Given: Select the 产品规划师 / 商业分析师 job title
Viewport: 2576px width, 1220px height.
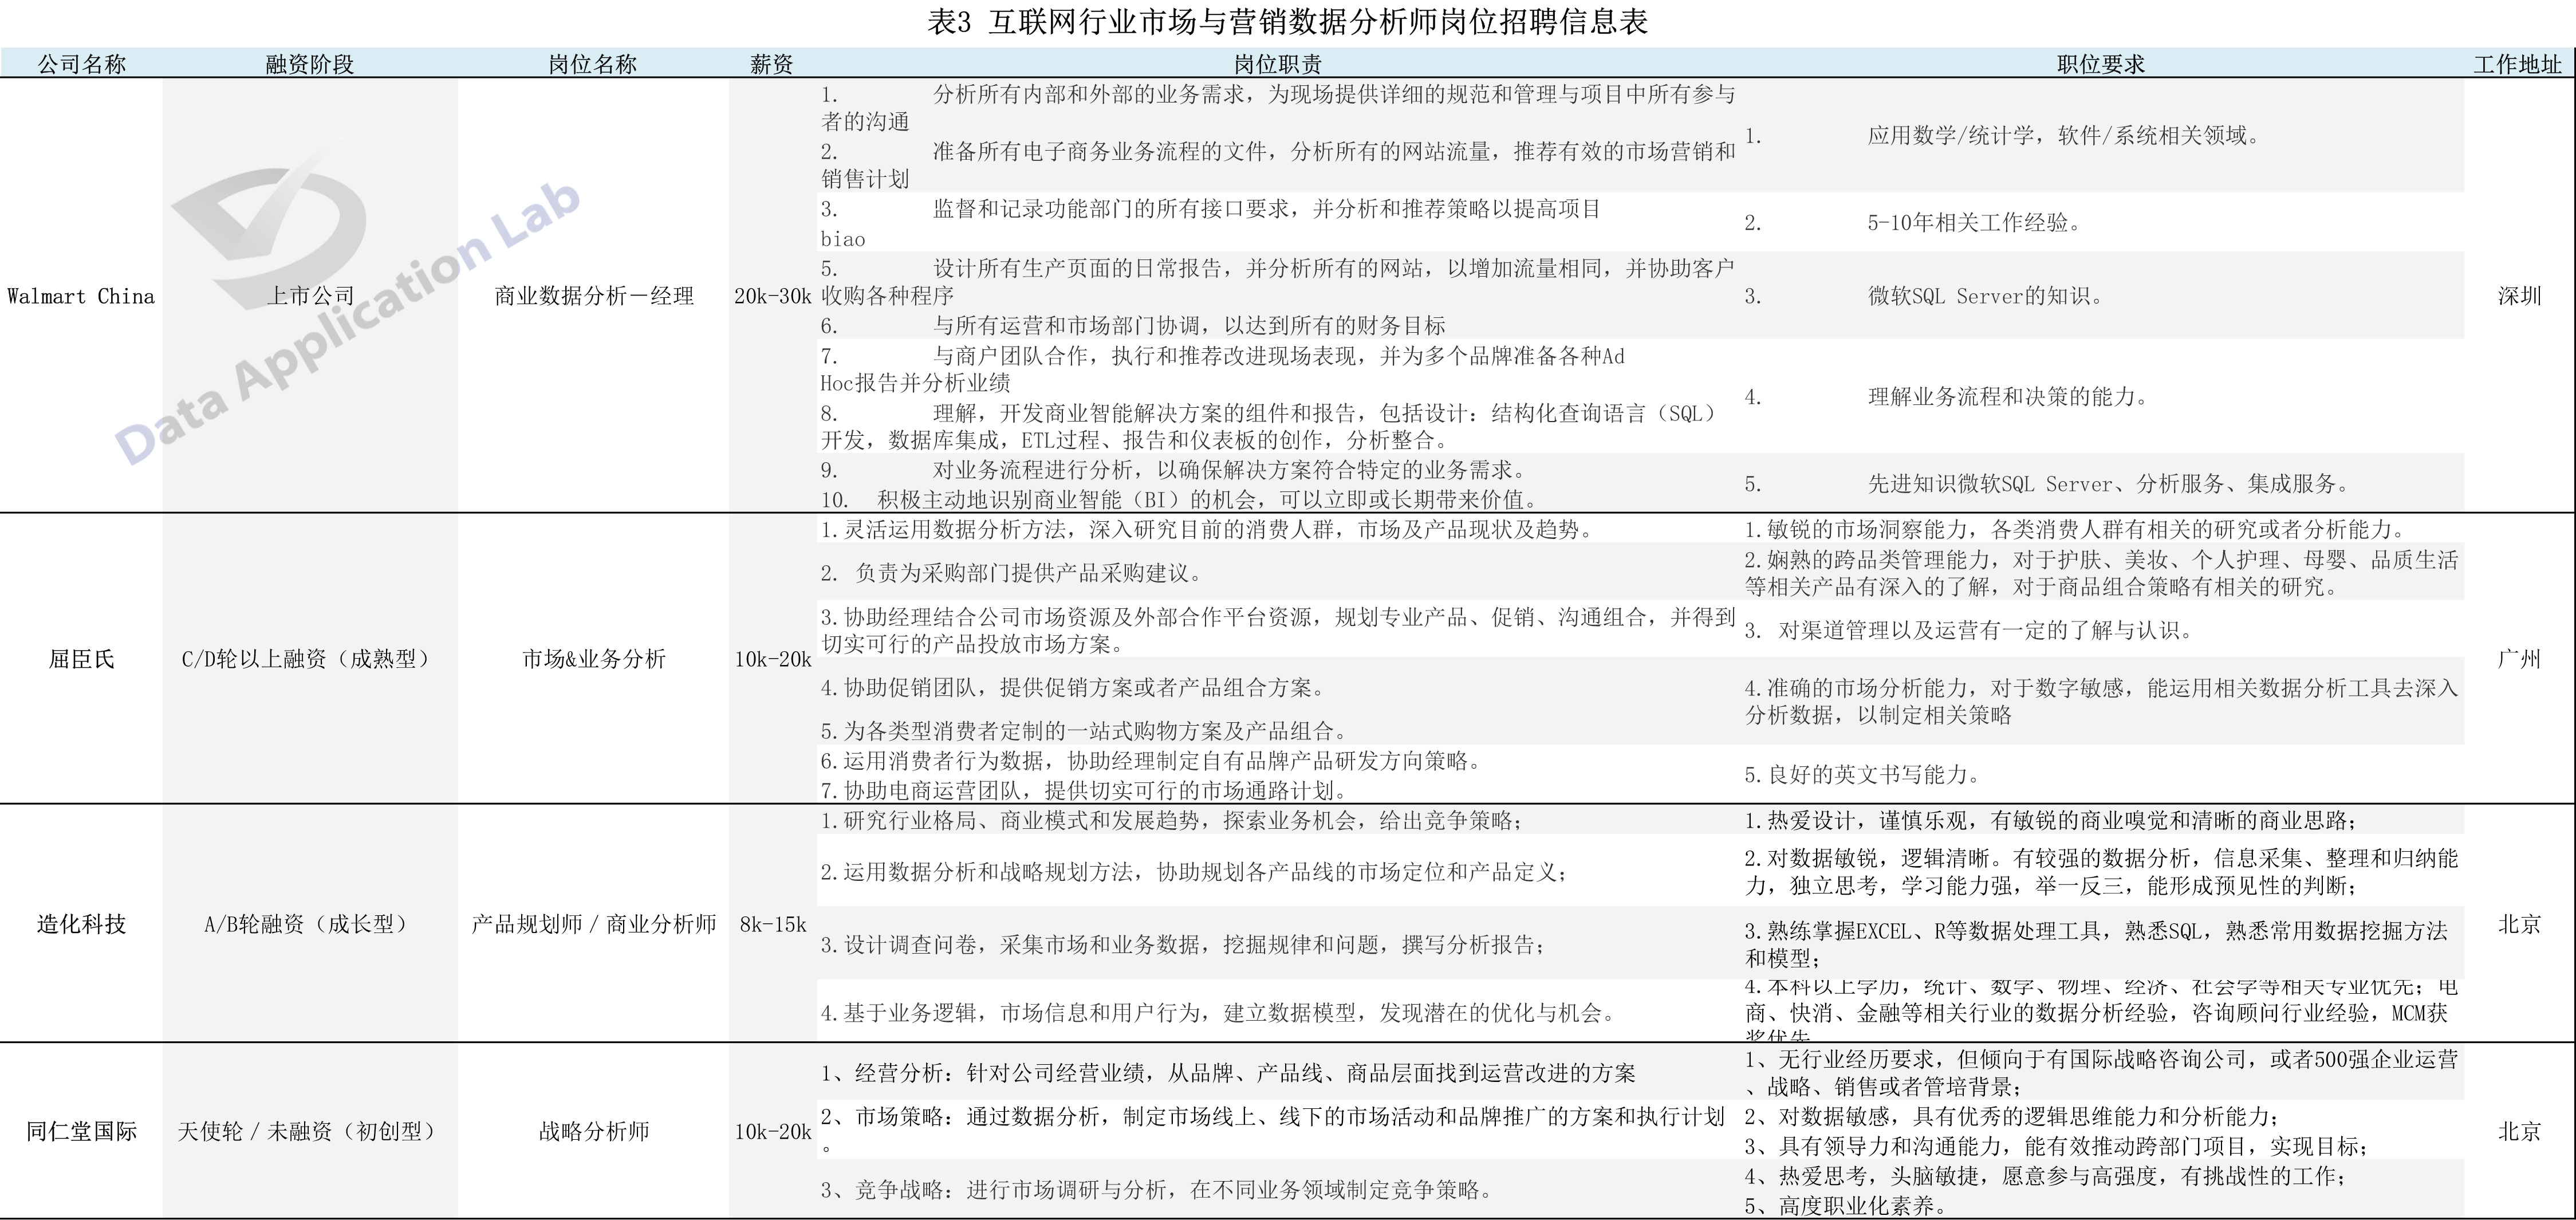Looking at the screenshot, I should [593, 924].
